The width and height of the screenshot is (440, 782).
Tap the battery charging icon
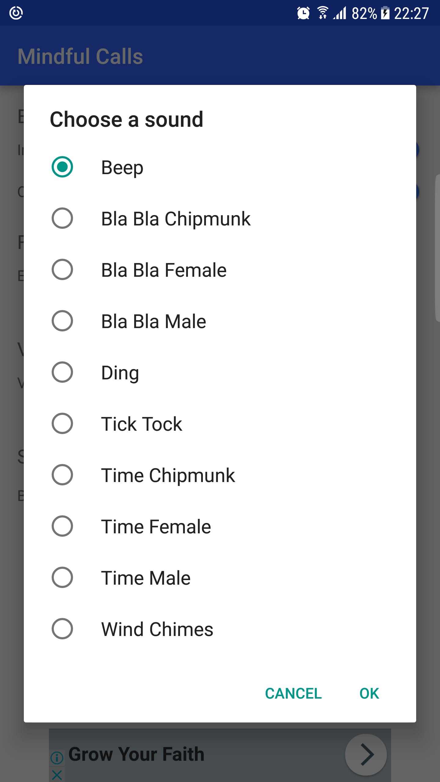(x=385, y=13)
